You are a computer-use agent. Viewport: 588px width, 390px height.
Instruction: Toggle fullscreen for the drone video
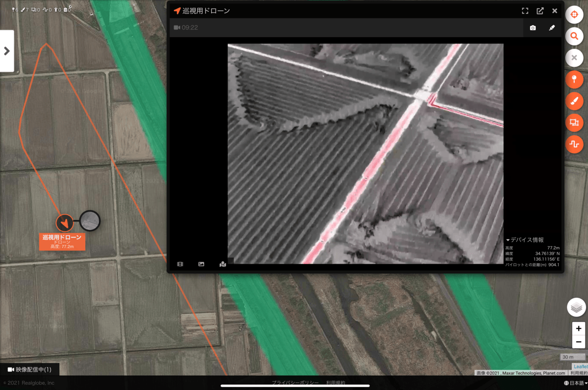[525, 11]
